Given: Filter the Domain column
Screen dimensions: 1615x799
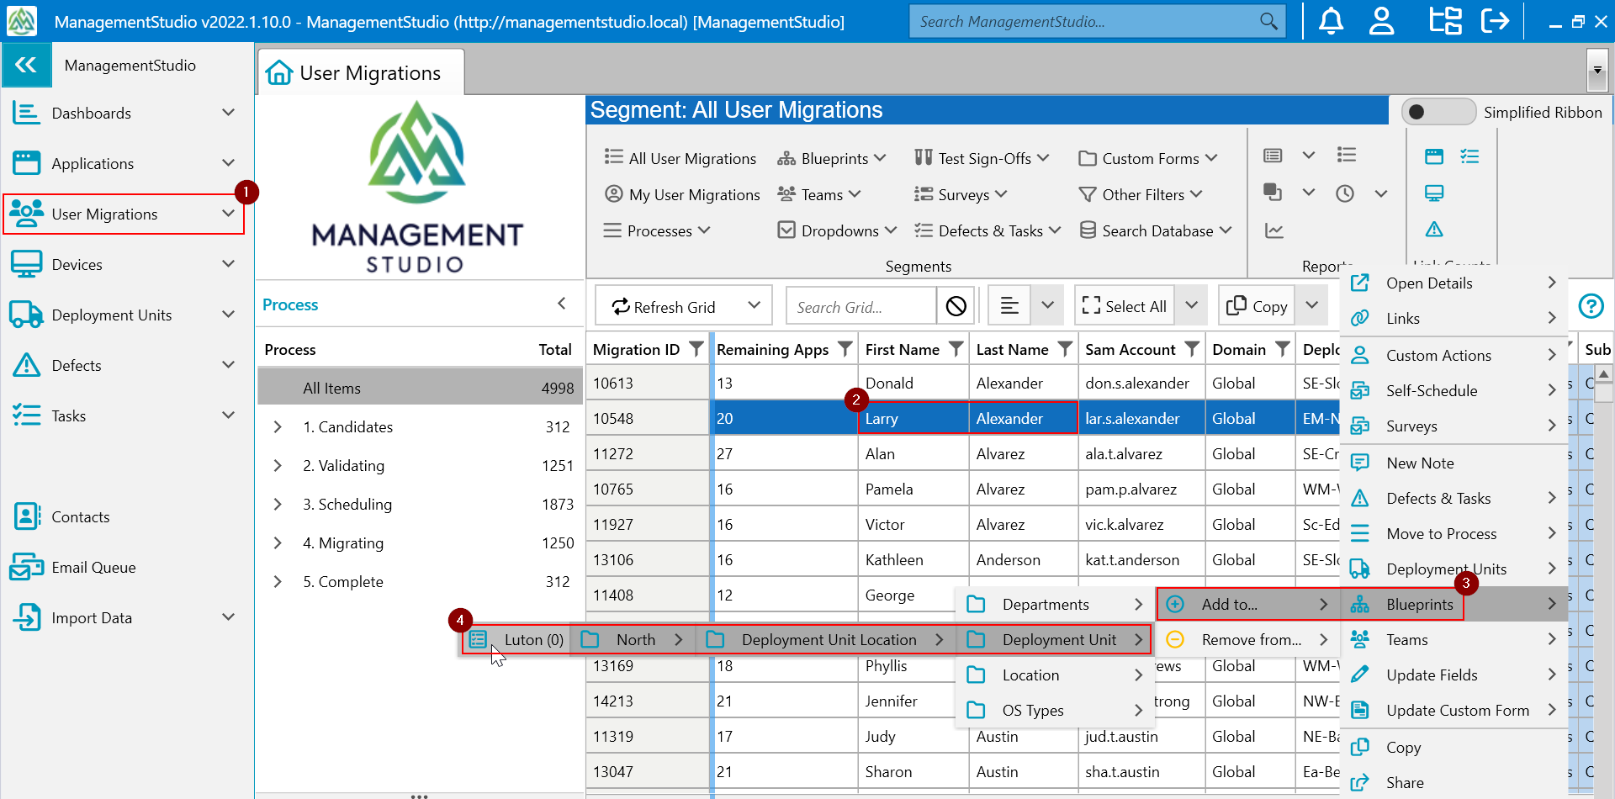Looking at the screenshot, I should 1283,349.
